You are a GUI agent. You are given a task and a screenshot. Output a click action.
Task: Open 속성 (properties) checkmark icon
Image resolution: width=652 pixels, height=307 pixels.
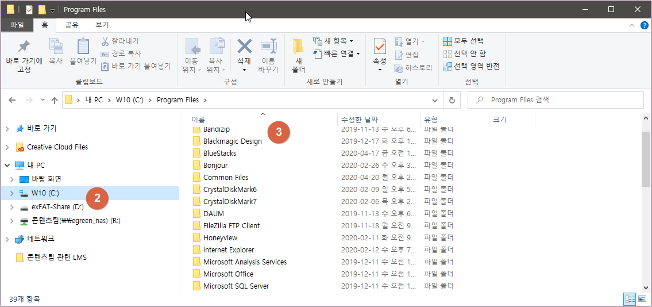click(x=380, y=47)
